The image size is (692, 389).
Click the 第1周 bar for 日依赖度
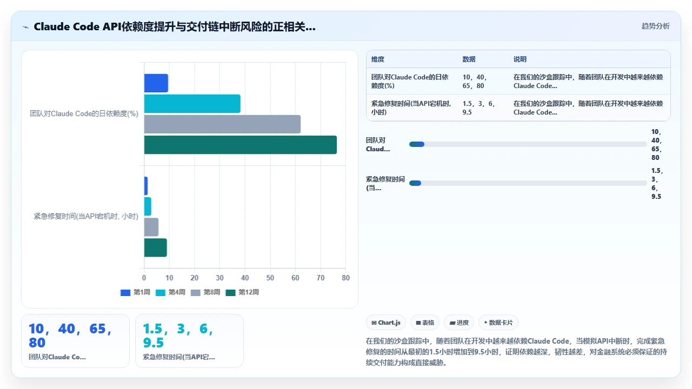coord(156,83)
